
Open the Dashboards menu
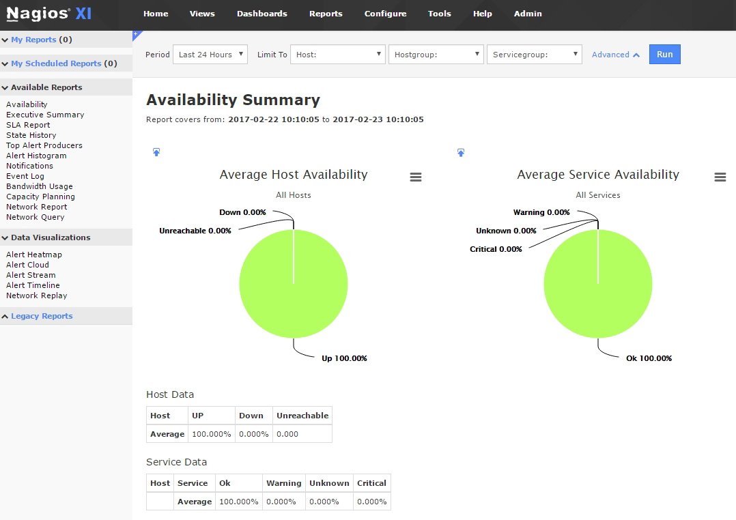[261, 14]
